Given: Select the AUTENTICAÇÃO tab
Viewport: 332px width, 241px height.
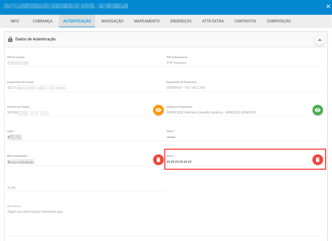Looking at the screenshot, I should 77,21.
